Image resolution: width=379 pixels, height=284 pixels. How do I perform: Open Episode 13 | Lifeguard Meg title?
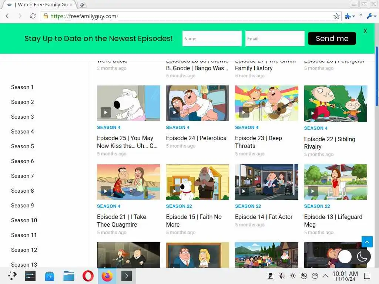(333, 220)
